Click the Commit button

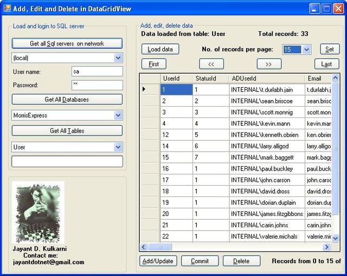coord(200,261)
